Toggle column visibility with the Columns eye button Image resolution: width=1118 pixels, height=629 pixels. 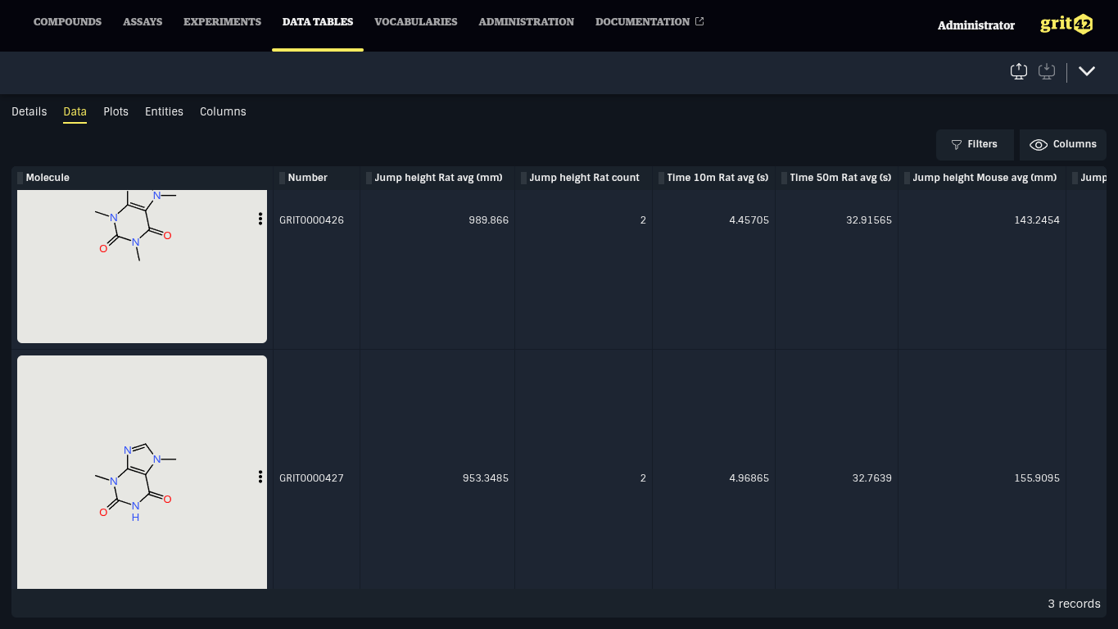tap(1062, 145)
